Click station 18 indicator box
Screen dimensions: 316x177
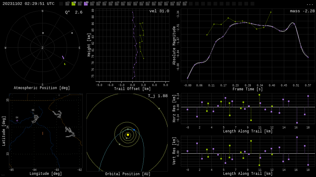pyautogui.click(x=172, y=4)
